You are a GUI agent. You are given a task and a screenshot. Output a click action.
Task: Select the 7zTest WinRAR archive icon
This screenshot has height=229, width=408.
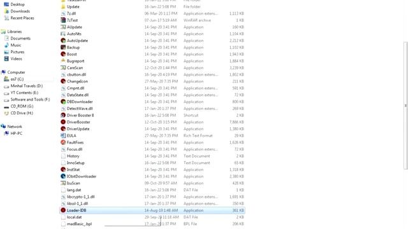click(63, 20)
